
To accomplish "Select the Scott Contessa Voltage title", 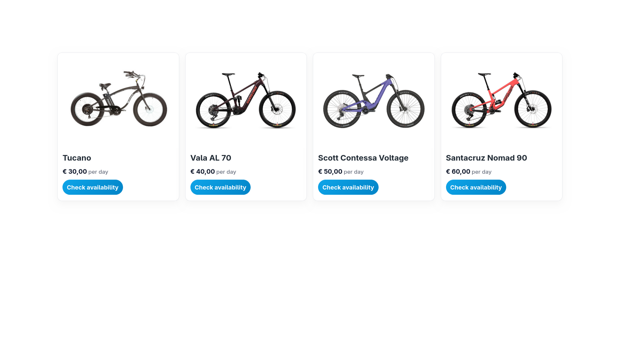I will pyautogui.click(x=363, y=158).
